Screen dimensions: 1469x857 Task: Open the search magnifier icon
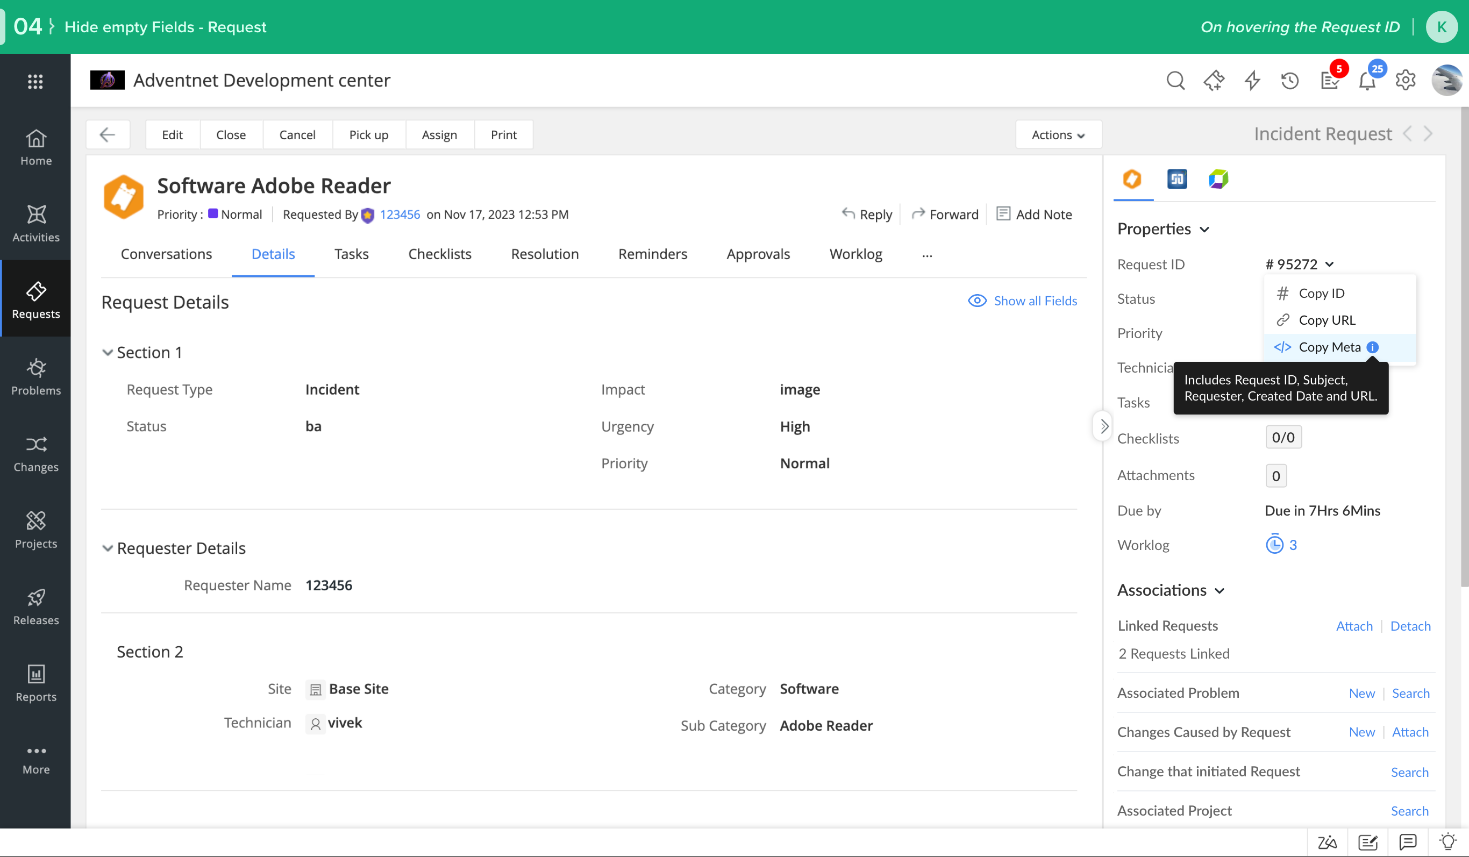[1175, 80]
